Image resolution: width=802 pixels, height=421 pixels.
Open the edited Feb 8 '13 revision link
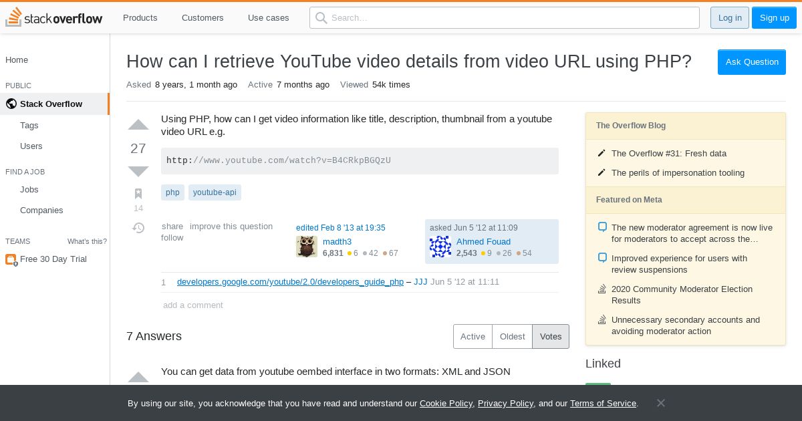tap(341, 228)
